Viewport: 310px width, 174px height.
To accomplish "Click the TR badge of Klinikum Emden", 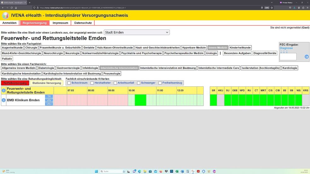I will (49, 96).
